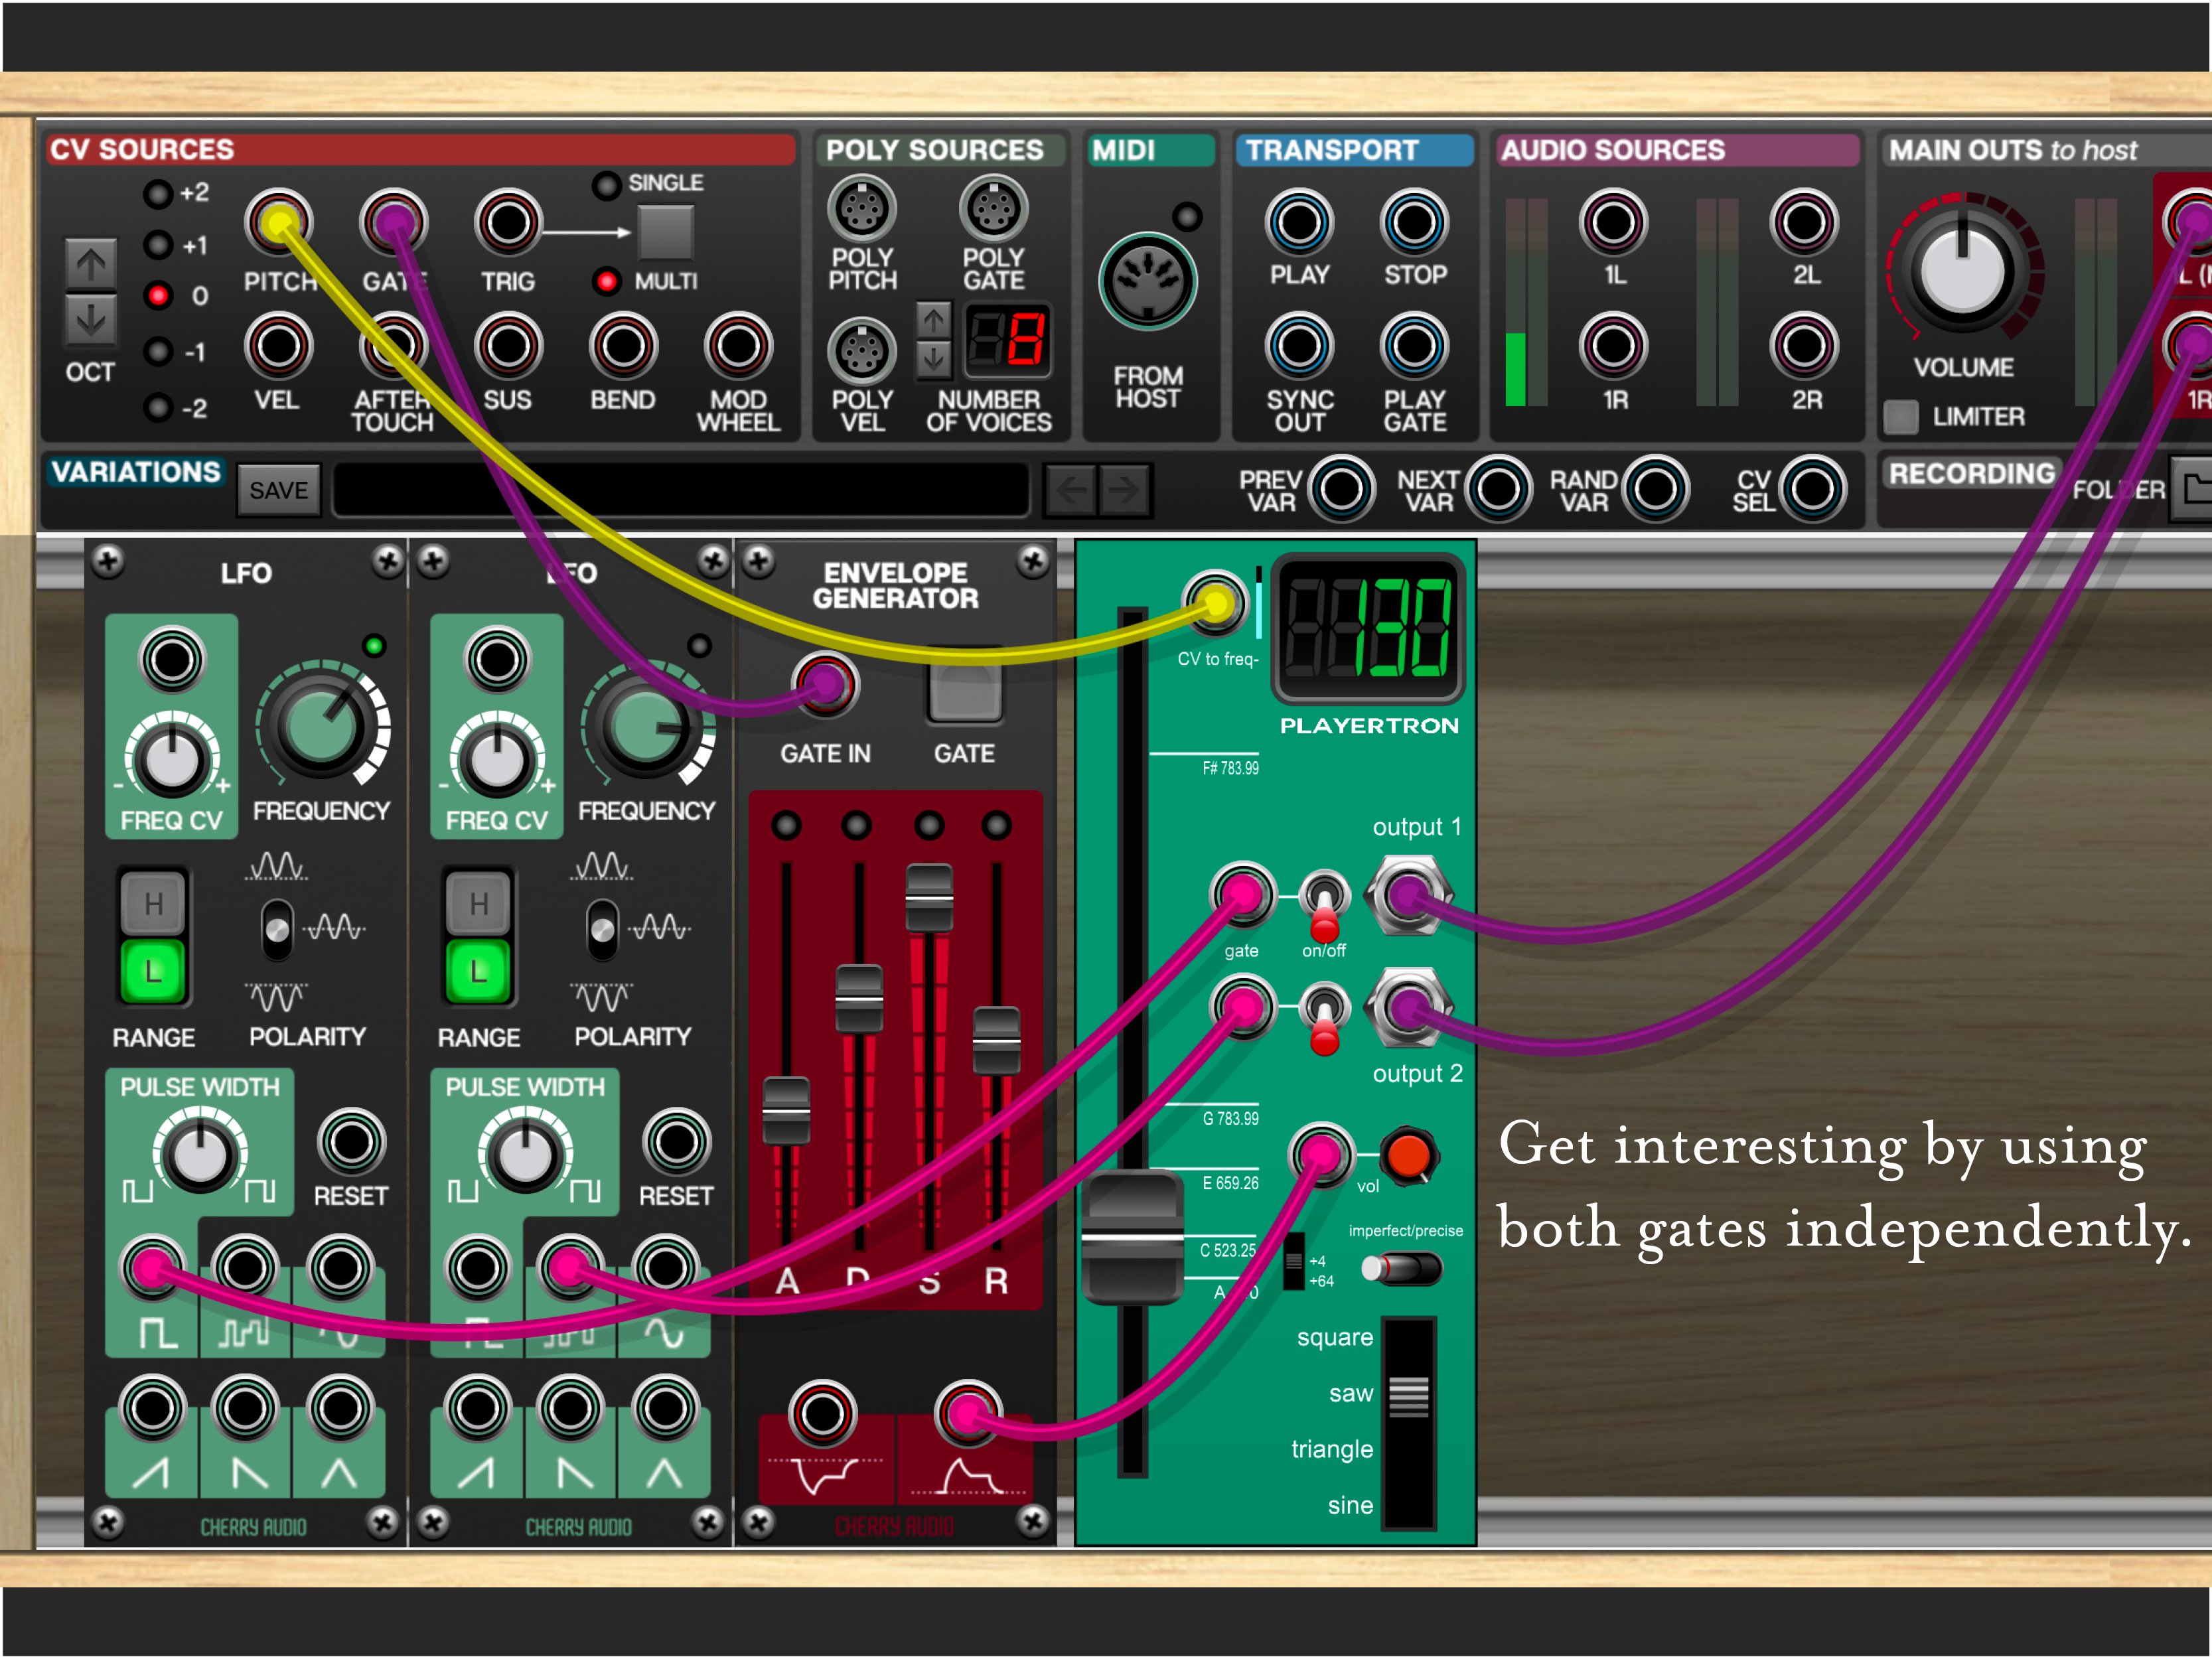Click the SAVE variations button
This screenshot has width=2212, height=1659.
[278, 490]
